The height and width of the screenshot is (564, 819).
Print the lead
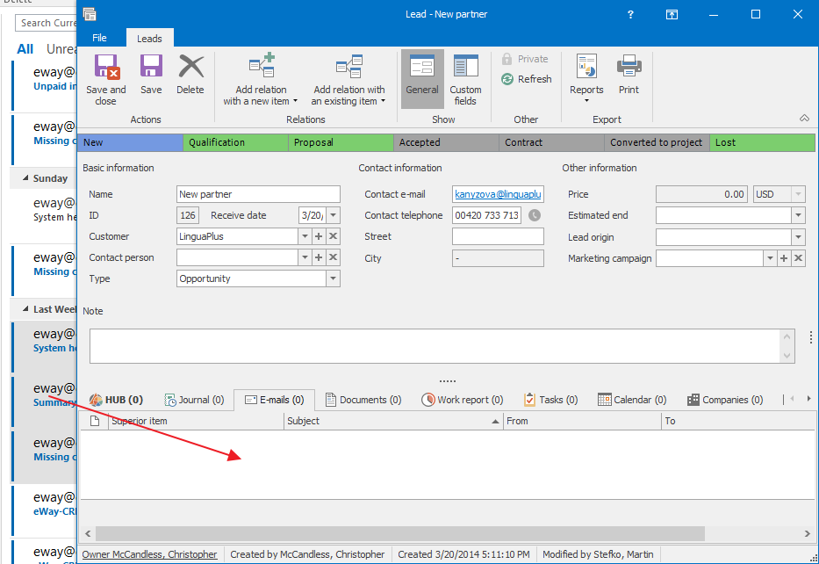click(629, 75)
